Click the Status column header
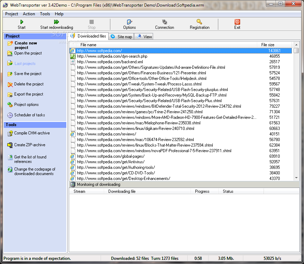This screenshot has width=304, height=264. pos(241,191)
